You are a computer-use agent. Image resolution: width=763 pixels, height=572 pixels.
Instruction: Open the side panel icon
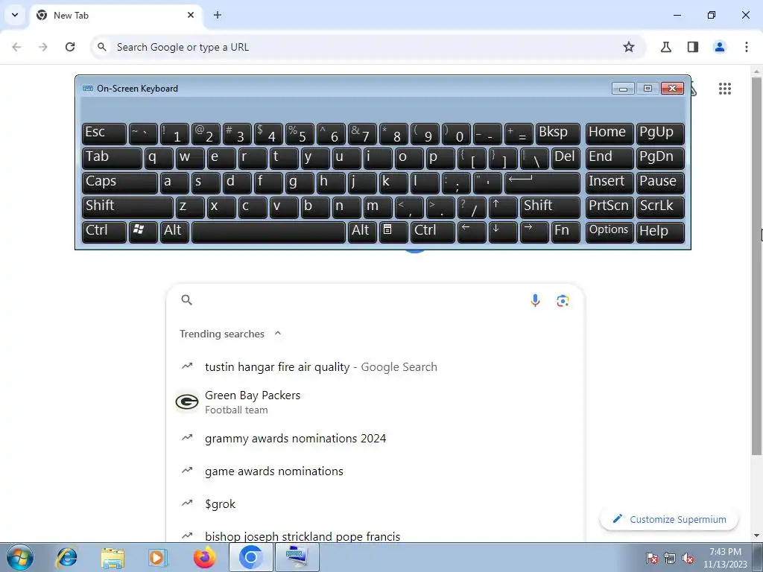[692, 47]
